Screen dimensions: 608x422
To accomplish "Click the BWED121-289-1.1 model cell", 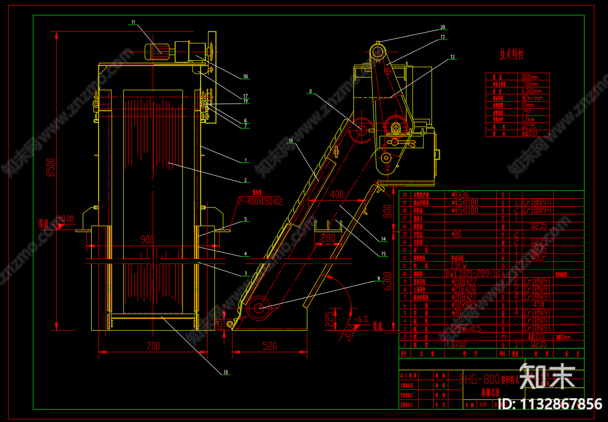I will [472, 273].
